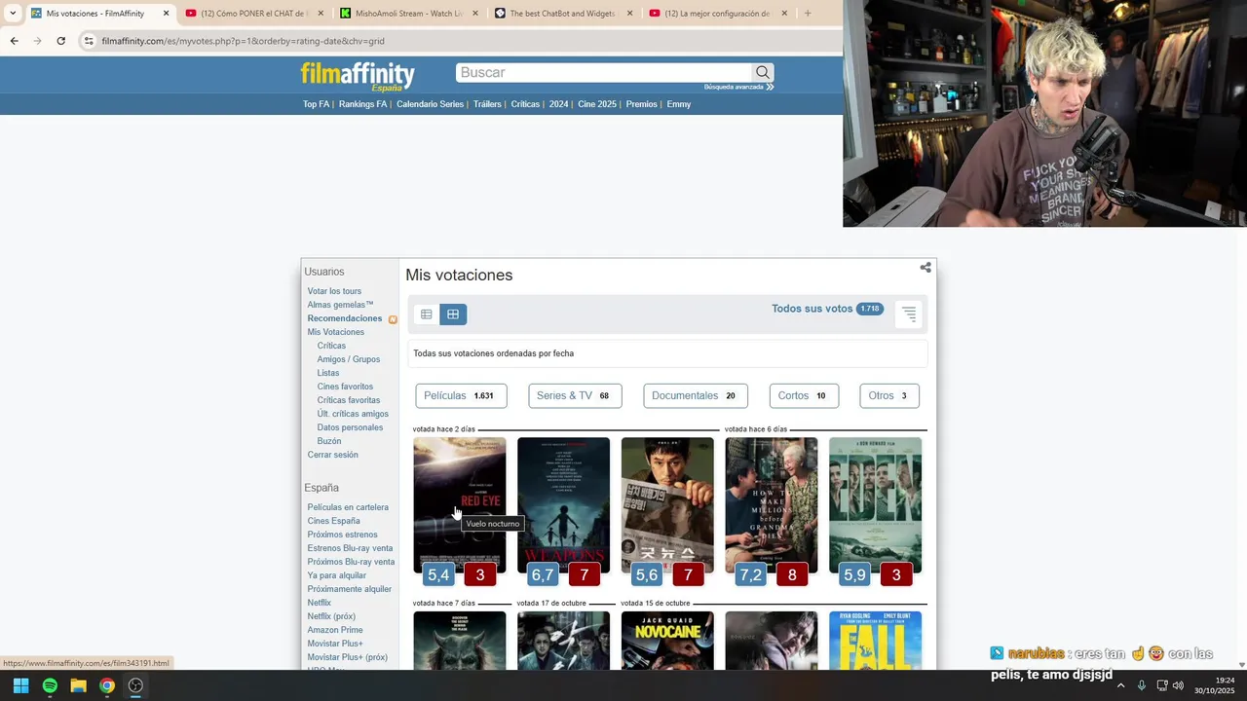Open The Fall Guy poster
Screen dimensions: 1247x701
click(x=875, y=640)
